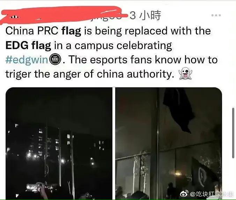236x200 pixels.
Task: Click the Weibo logo watermark
Action: pyautogui.click(x=184, y=194)
